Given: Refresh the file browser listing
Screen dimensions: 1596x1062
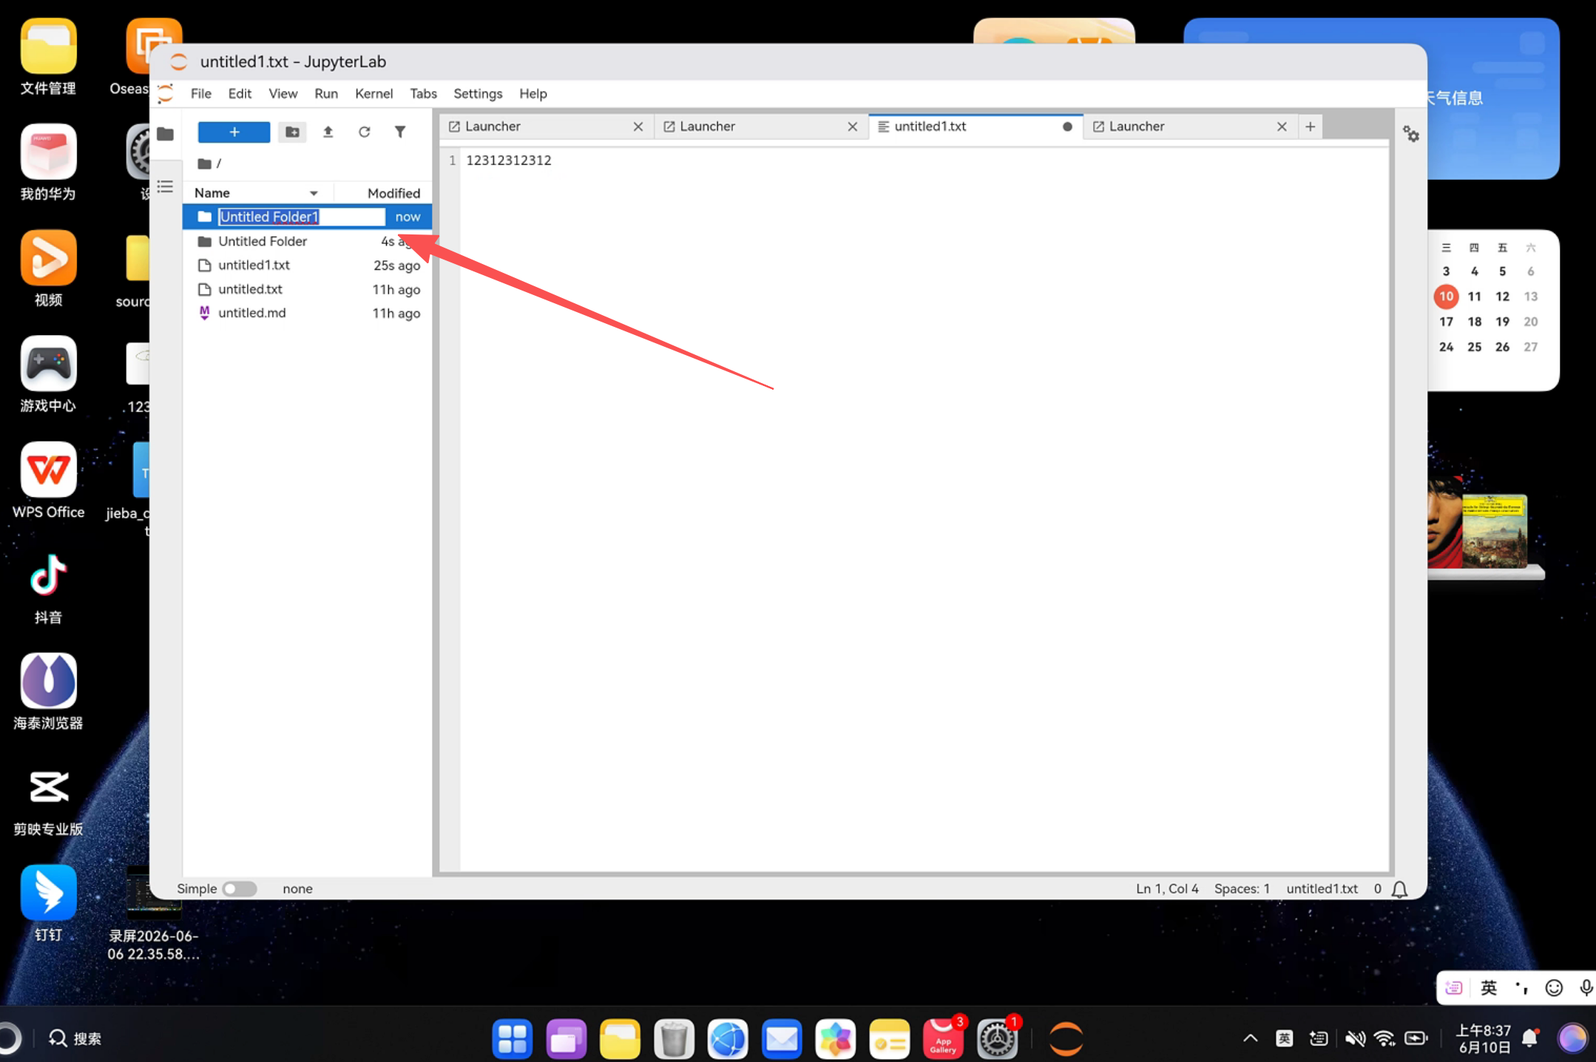Looking at the screenshot, I should click(x=364, y=132).
